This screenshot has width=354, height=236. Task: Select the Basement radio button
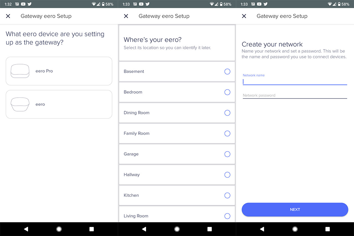(x=227, y=71)
